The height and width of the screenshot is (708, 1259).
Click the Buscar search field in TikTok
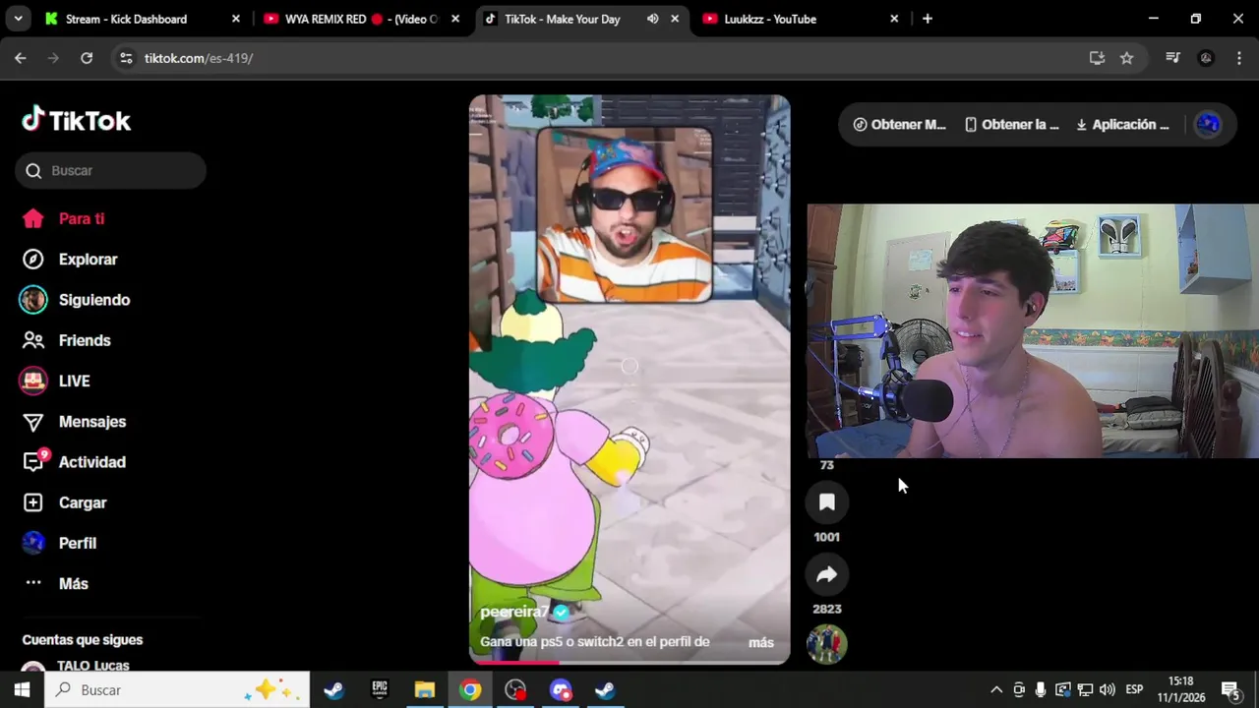click(110, 170)
